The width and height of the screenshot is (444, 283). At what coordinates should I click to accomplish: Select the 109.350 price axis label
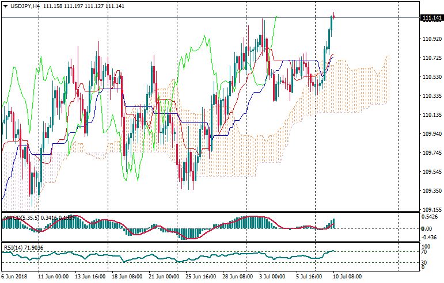click(x=431, y=191)
